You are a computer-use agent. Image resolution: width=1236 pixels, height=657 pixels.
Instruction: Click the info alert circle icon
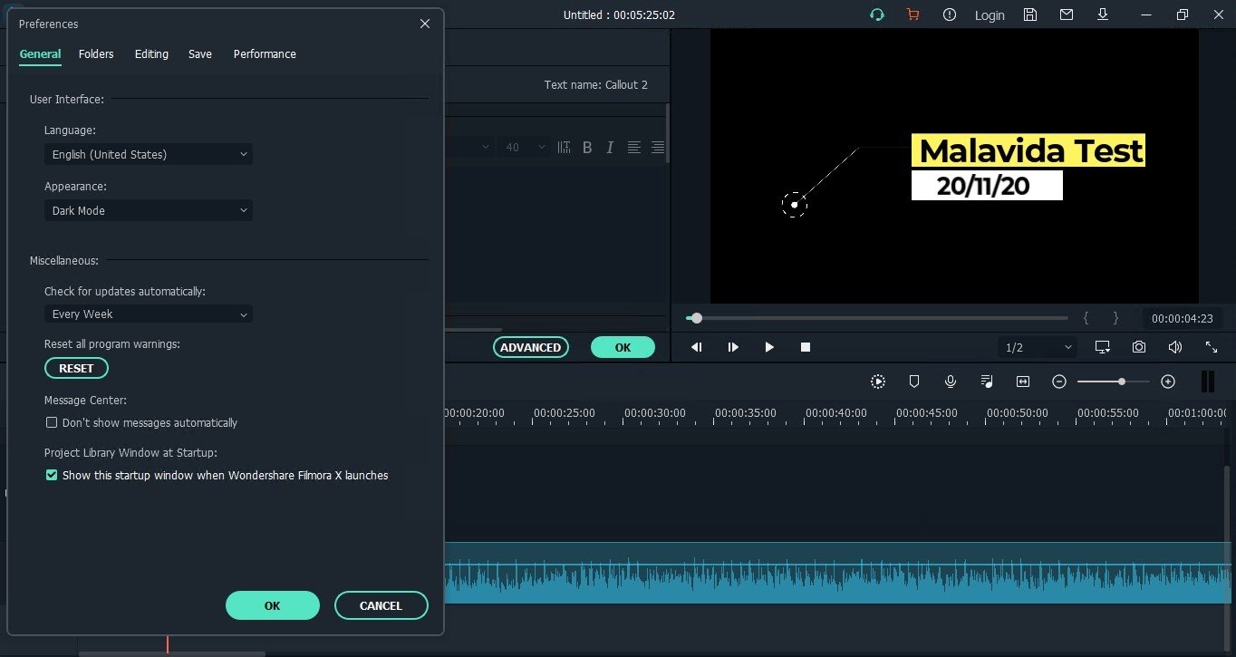(950, 14)
